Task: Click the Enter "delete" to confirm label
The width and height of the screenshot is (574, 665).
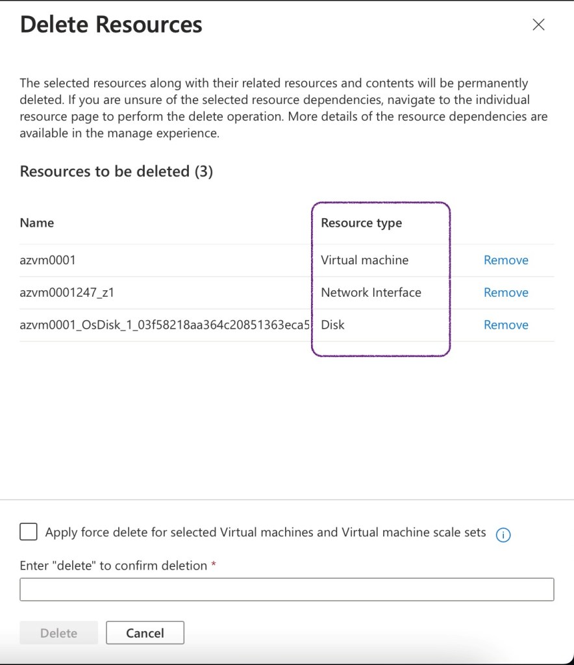Action: 114,566
